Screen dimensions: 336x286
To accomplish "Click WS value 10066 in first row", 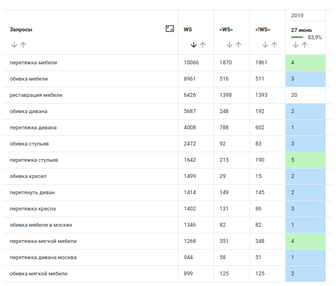I will pos(191,63).
